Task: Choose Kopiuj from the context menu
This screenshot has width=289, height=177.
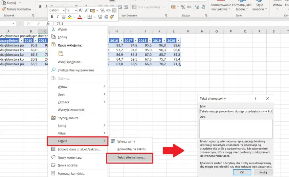Action: tap(78, 37)
